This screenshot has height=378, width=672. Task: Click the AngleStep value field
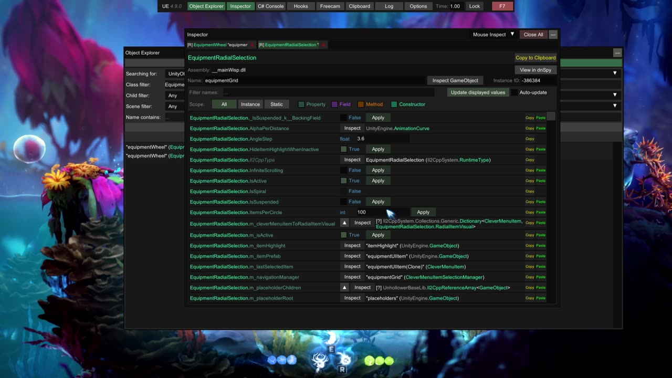point(382,139)
